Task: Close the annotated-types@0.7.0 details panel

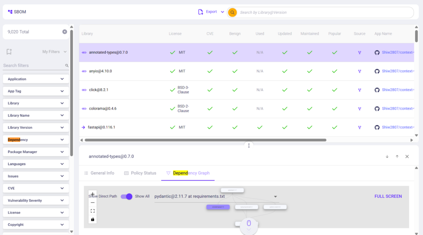Action: click(407, 156)
